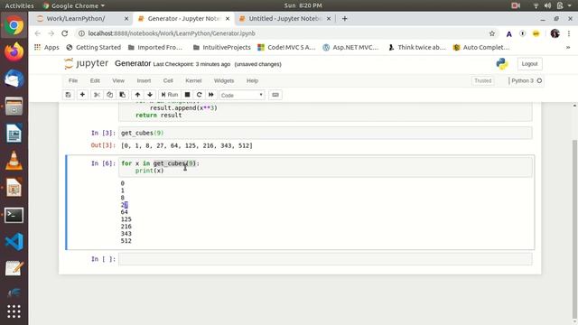
Task: Show more bookmarks with the chevron
Action: coord(568,47)
